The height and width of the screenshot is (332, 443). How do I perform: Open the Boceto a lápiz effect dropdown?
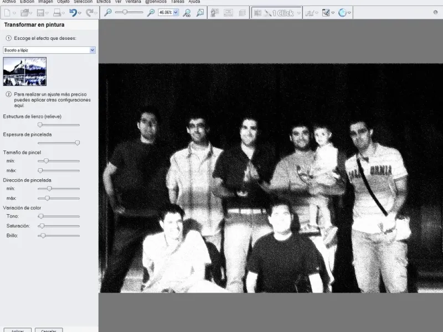coord(92,50)
